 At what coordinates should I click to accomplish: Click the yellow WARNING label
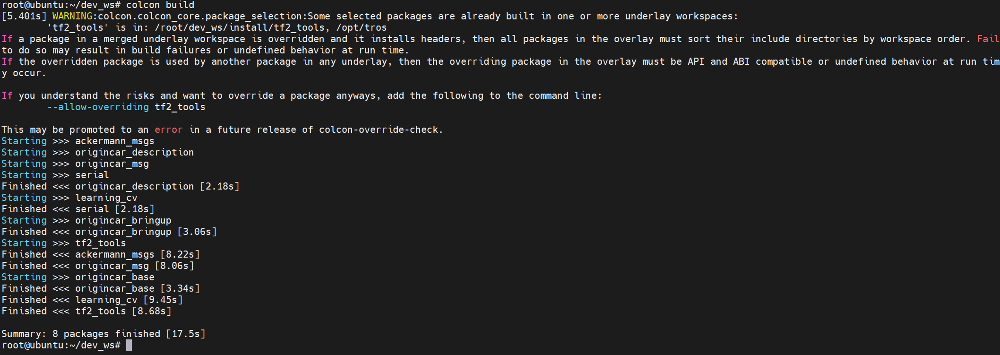(x=72, y=17)
